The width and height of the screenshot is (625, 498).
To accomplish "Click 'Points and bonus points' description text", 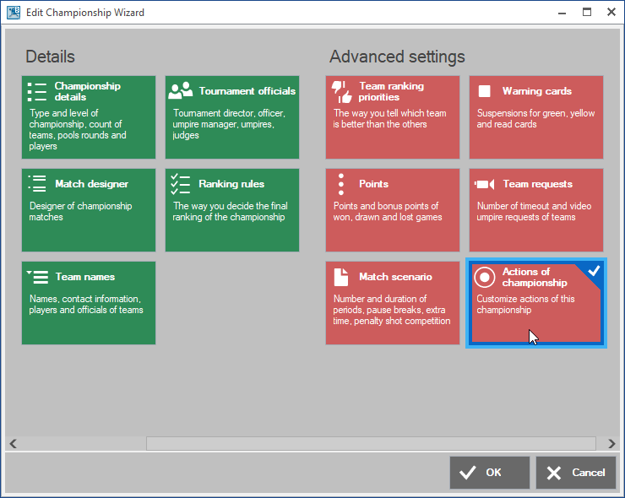I will point(388,212).
